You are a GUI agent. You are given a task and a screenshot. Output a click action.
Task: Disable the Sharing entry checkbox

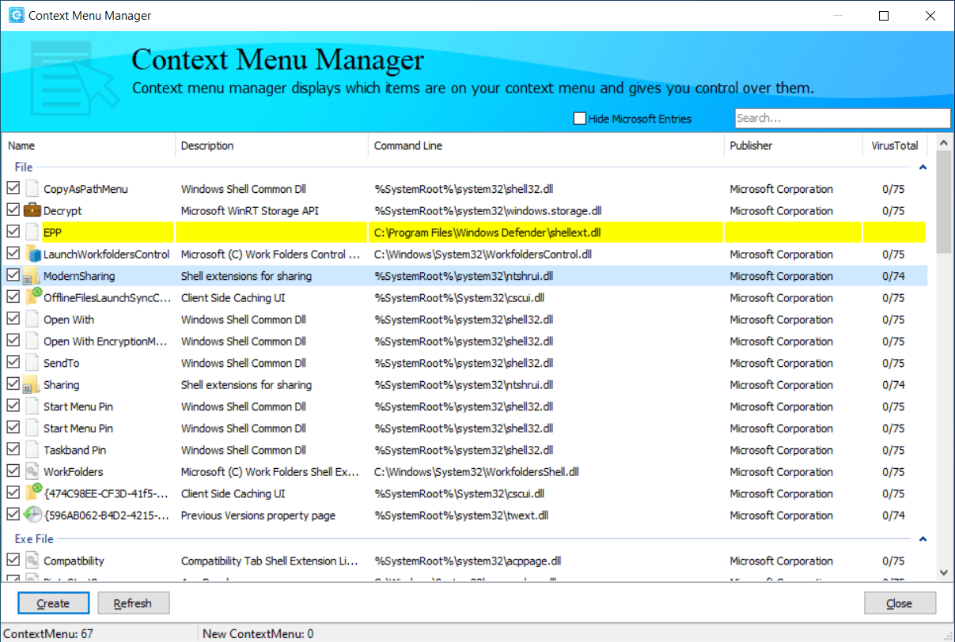pos(13,385)
